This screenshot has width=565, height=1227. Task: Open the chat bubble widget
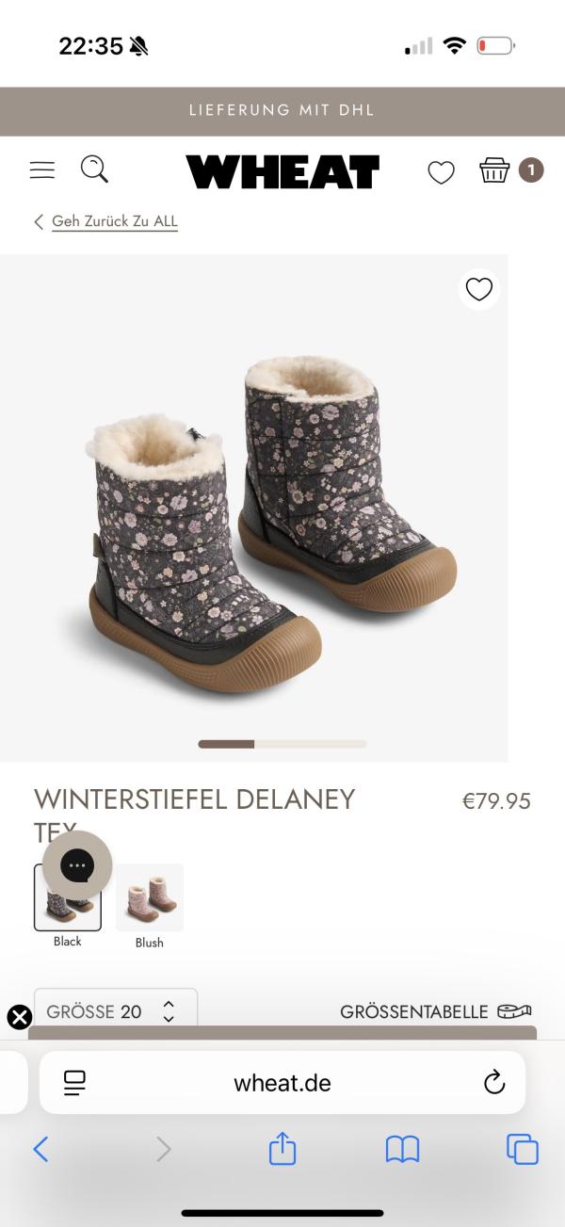click(77, 865)
